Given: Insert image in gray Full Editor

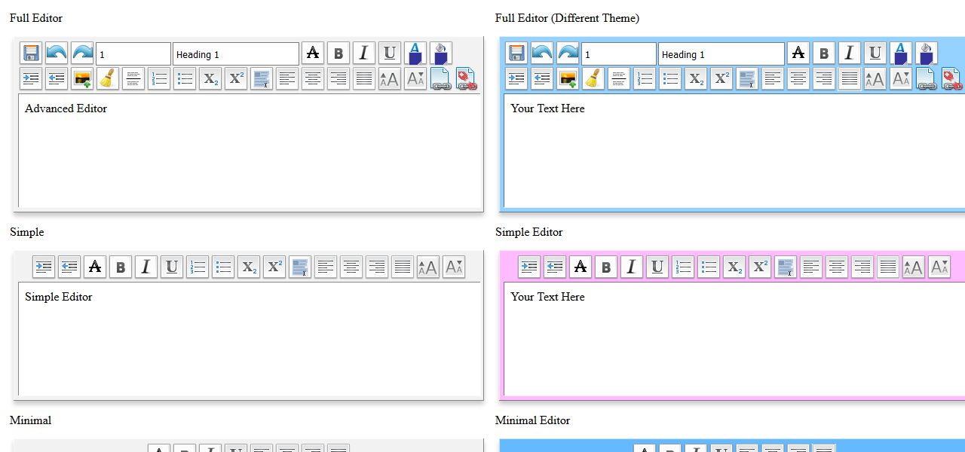Looking at the screenshot, I should (82, 78).
